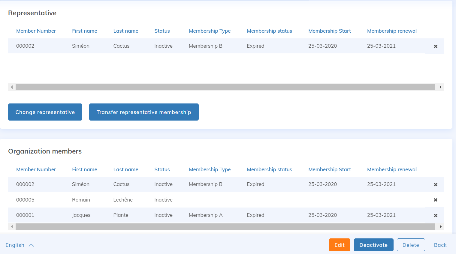Sort Representative table by Membership renewal
The width and height of the screenshot is (456, 254).
tap(392, 31)
